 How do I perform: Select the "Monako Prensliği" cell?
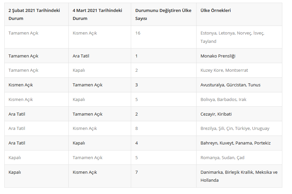coord(218,56)
